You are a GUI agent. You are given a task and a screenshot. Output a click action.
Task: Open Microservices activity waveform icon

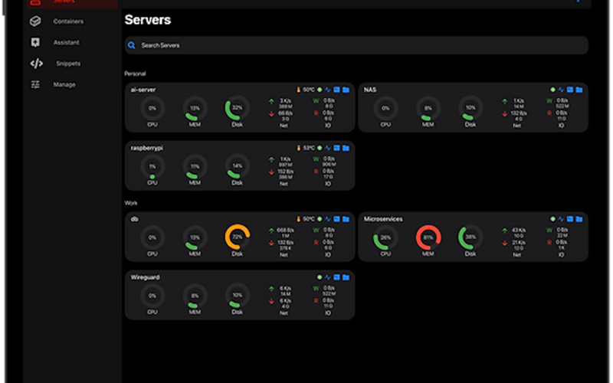(x=561, y=219)
